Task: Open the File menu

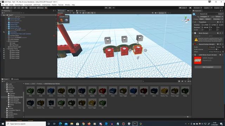Action: (x=3, y=5)
